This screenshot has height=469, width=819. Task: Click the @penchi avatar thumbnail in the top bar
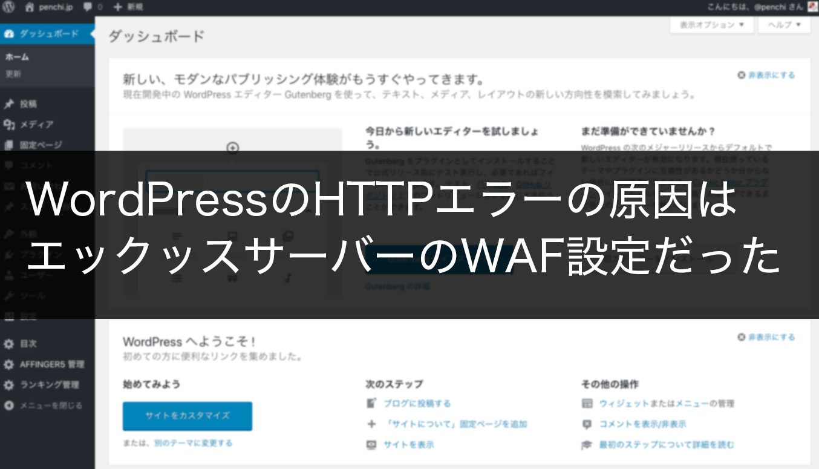click(x=813, y=7)
